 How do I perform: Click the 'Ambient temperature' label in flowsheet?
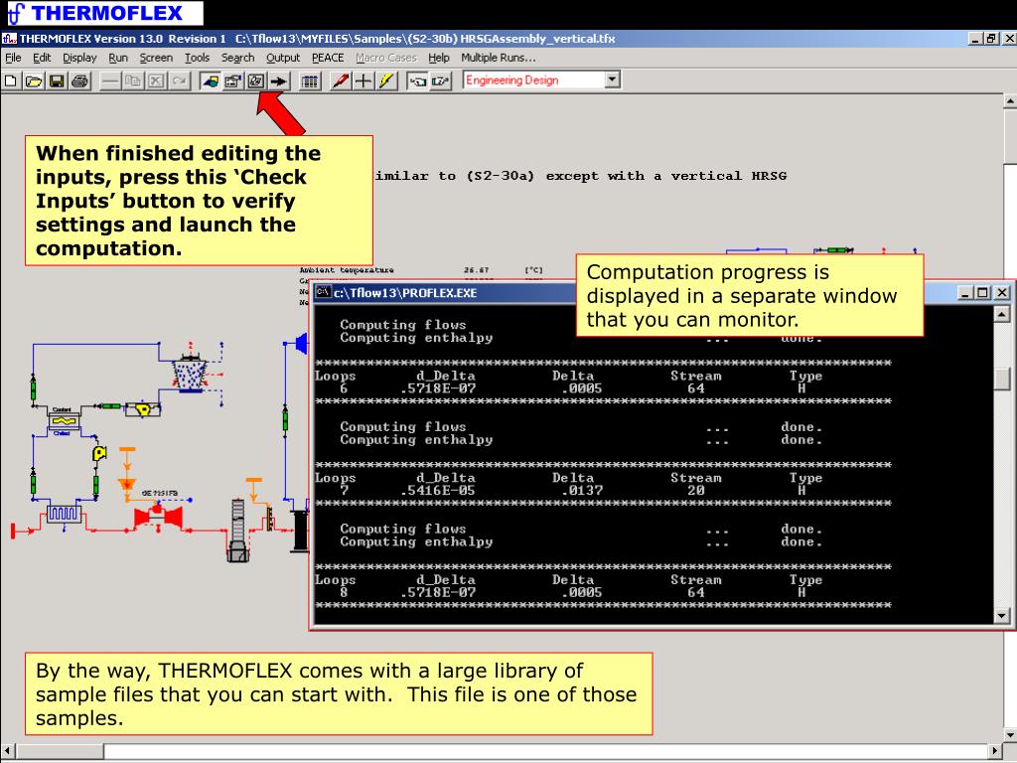click(347, 270)
